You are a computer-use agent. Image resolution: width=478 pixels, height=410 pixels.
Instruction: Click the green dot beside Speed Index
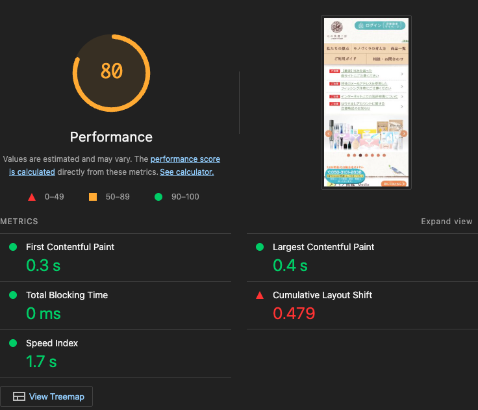(x=13, y=343)
